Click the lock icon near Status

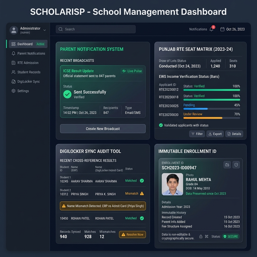point(201,236)
